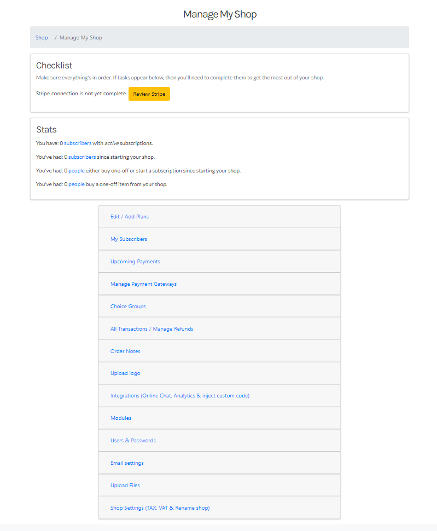Click the Manage My Shop breadcrumb text
This screenshot has width=437, height=531.
click(x=81, y=38)
